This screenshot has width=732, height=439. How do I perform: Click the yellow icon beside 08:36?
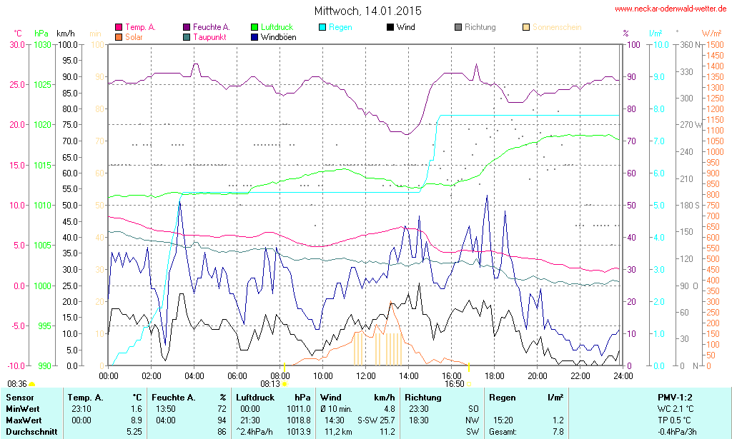[x=31, y=384]
